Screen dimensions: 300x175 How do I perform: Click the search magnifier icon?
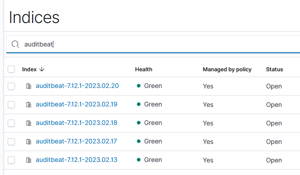[15, 44]
